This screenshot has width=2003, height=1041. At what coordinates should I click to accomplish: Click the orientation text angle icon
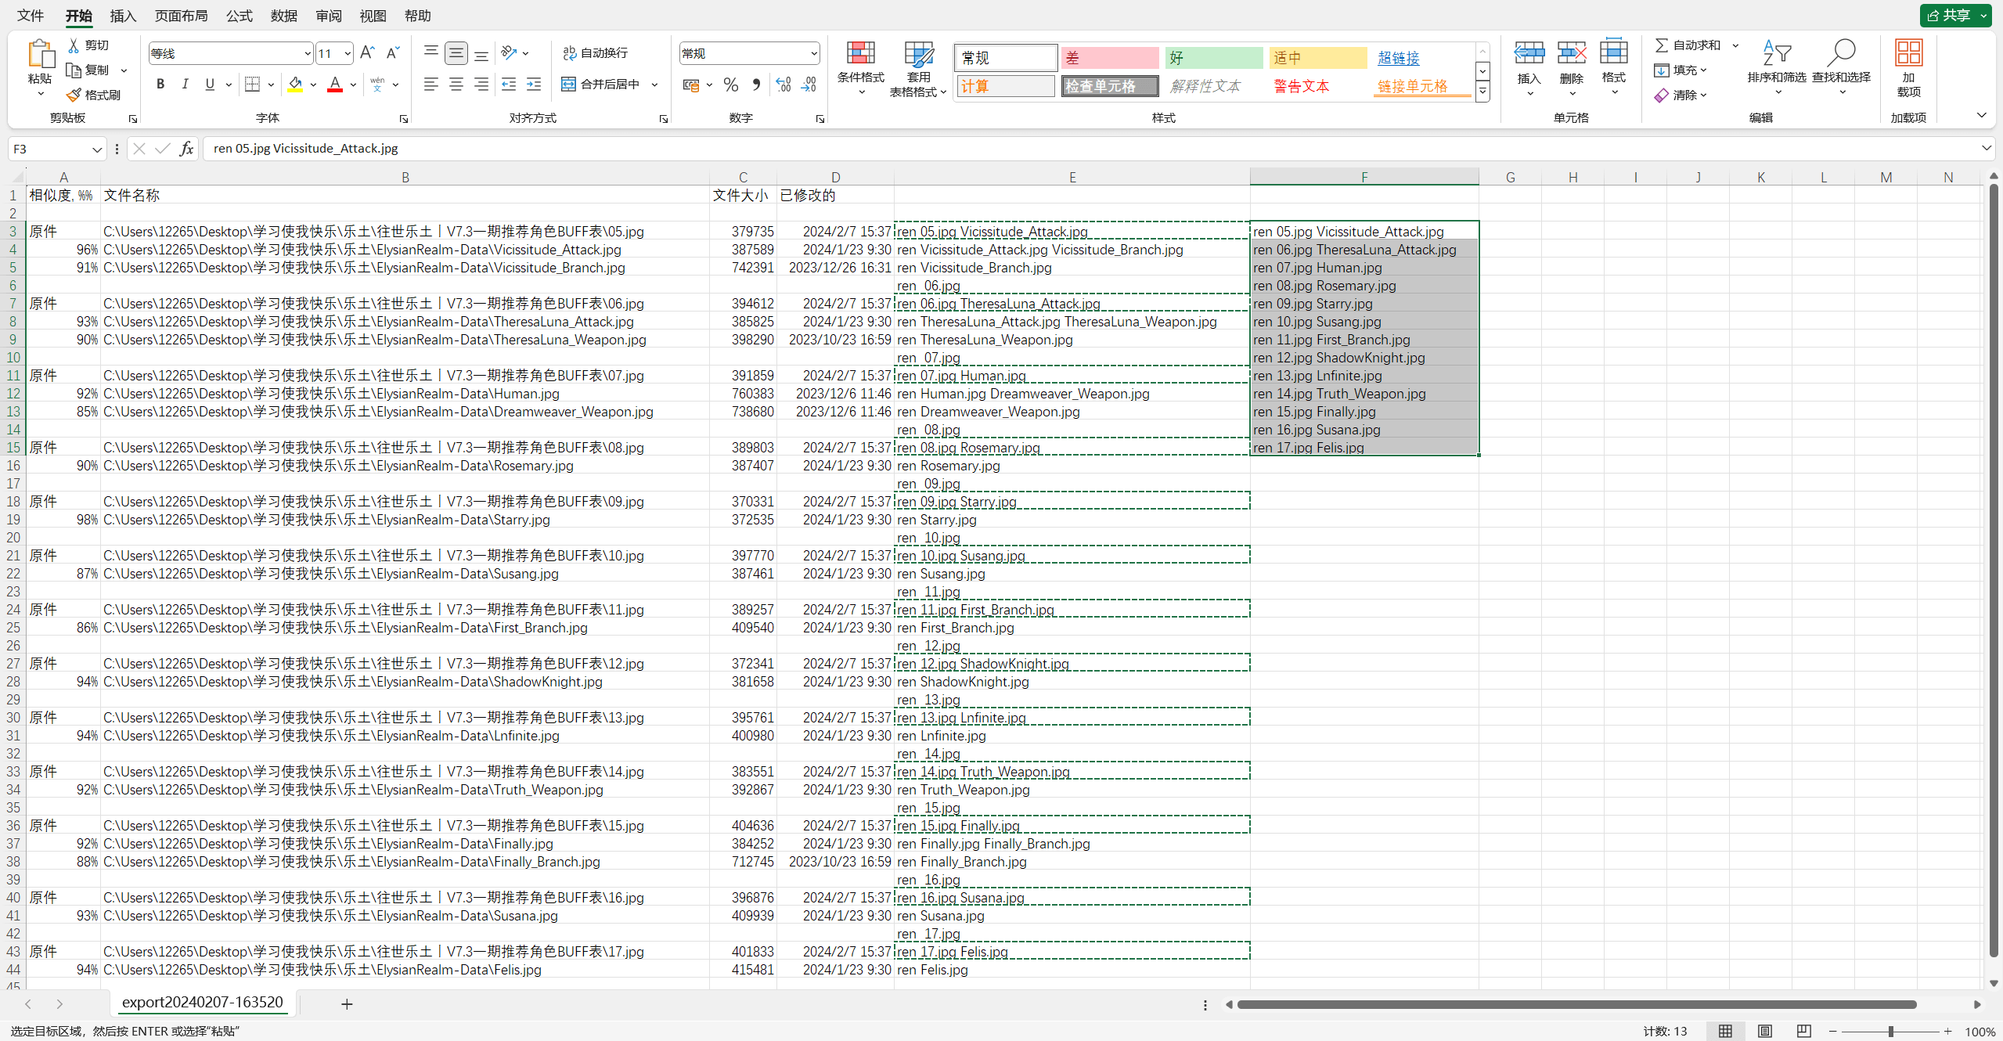510,52
